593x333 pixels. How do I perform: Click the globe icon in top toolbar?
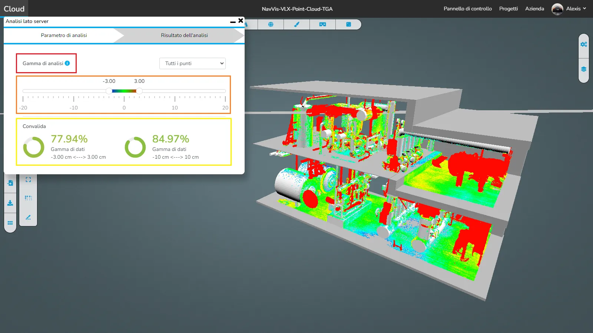coord(271,24)
